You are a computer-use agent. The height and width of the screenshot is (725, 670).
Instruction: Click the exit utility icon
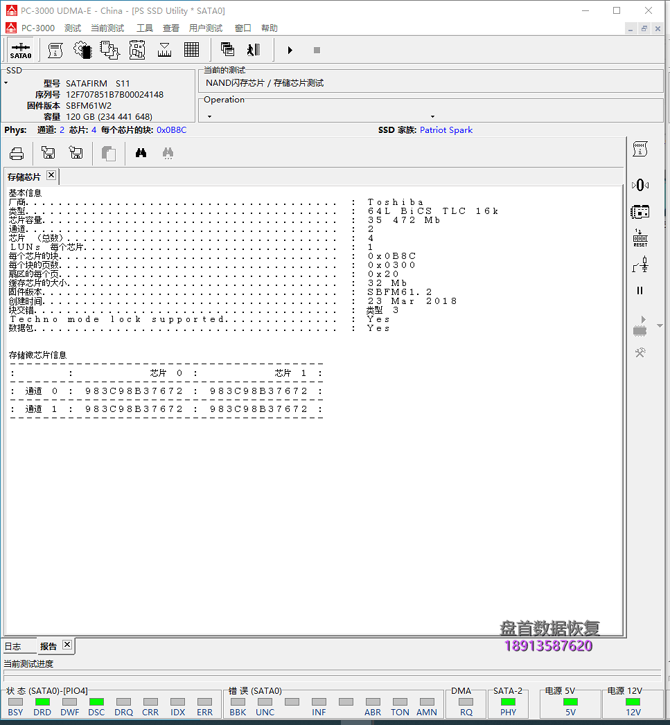254,49
